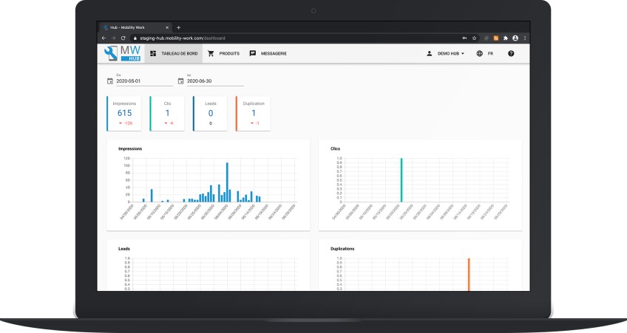Click the end date field 2020-06-30

pyautogui.click(x=215, y=81)
